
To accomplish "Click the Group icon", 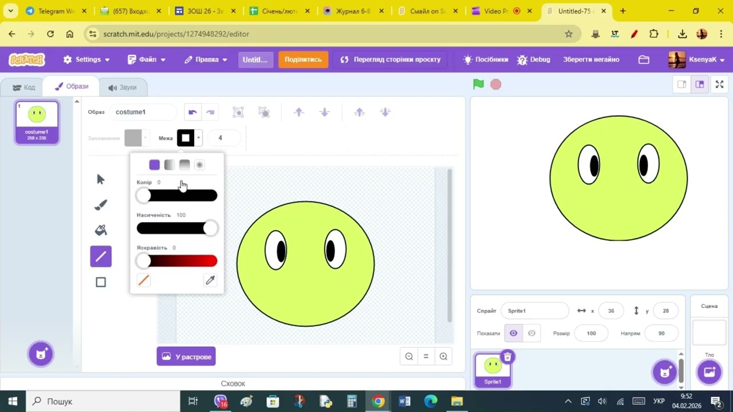I will click(x=238, y=112).
